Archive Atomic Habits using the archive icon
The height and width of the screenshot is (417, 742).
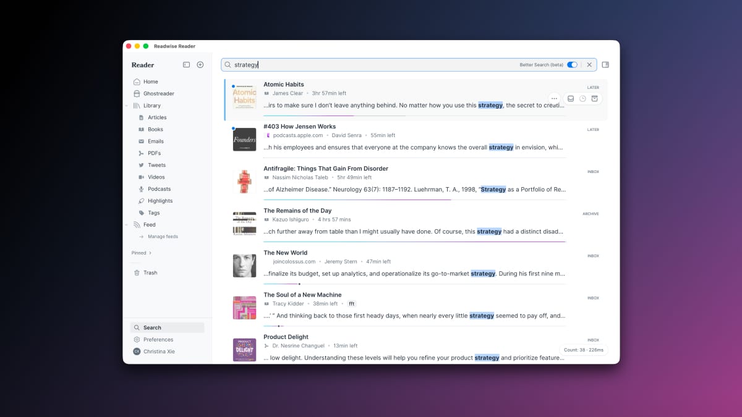[x=594, y=98]
